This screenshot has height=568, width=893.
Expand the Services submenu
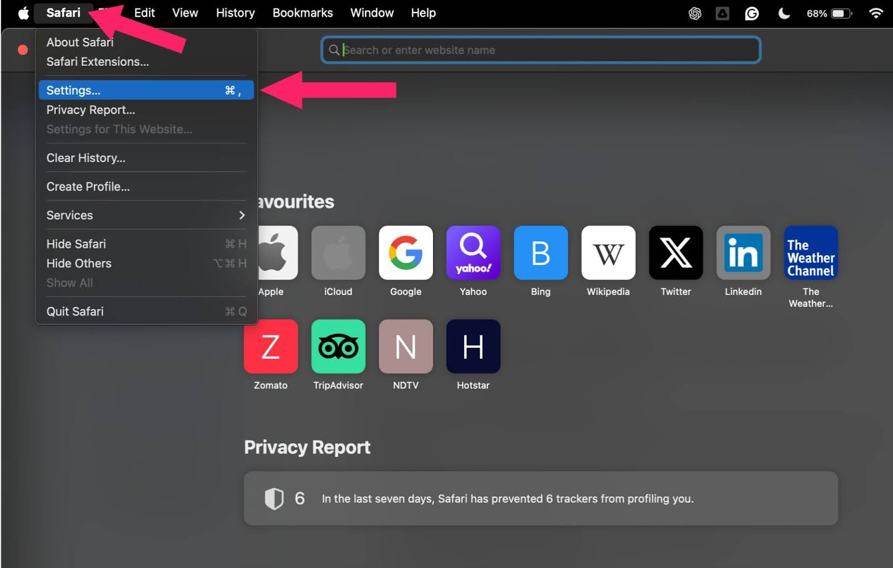pos(70,215)
